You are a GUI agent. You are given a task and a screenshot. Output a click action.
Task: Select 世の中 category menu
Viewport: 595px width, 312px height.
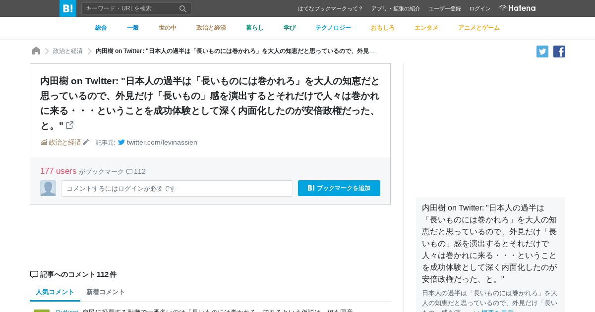(x=168, y=28)
